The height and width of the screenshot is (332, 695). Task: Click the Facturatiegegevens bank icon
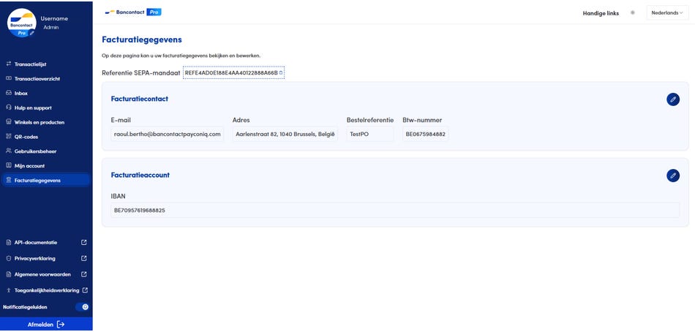pos(9,181)
